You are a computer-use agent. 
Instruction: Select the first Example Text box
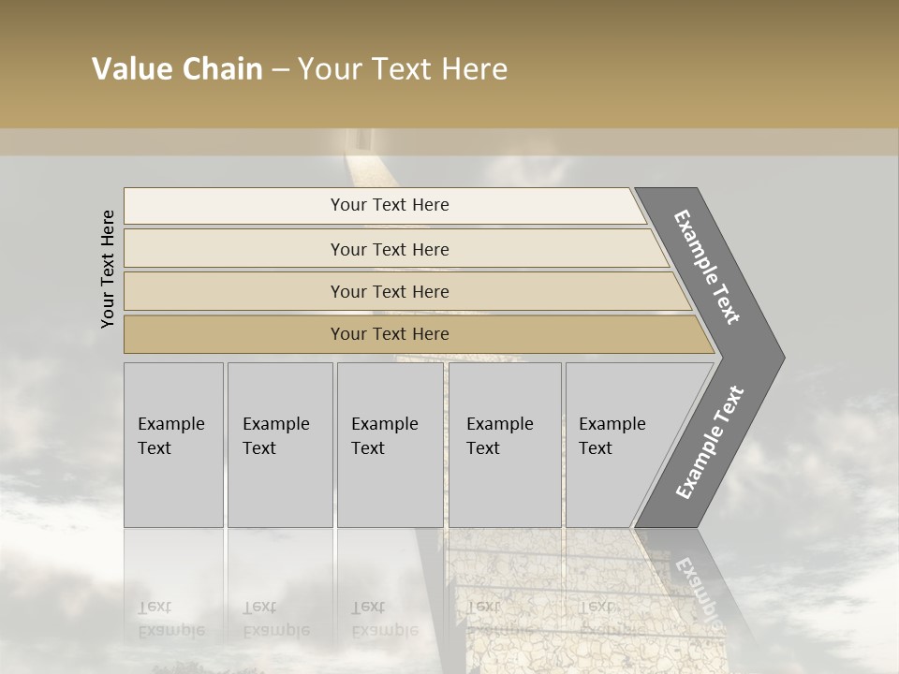point(173,445)
